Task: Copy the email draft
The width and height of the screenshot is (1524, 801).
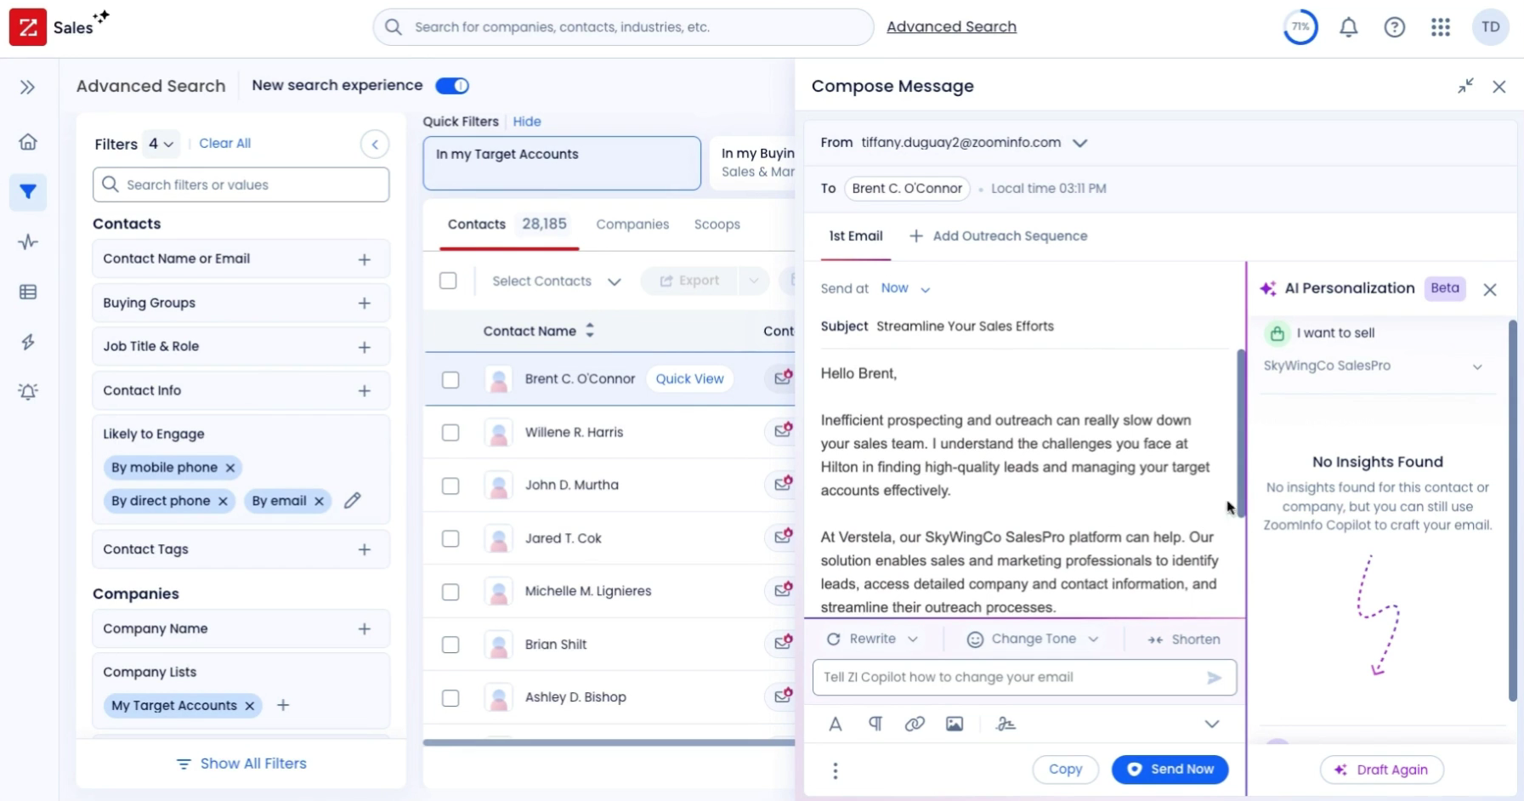Action: click(1065, 770)
